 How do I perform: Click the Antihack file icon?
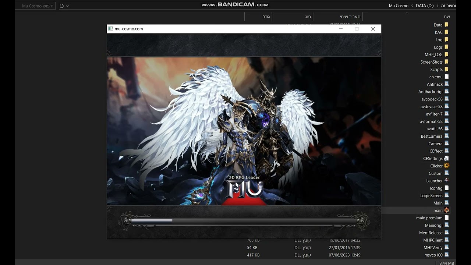pos(447,84)
